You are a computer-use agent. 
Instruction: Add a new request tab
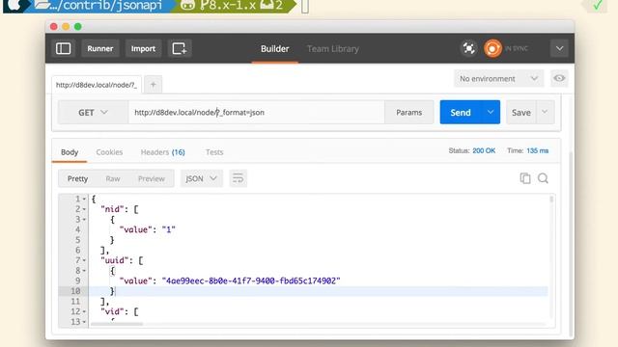point(154,85)
